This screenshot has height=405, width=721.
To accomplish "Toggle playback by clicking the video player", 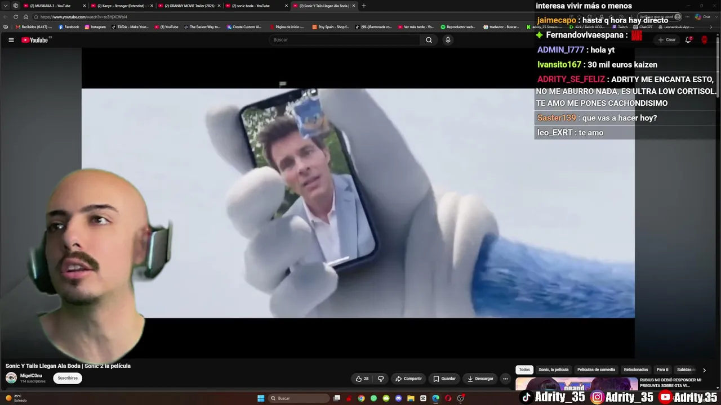I will tap(358, 203).
